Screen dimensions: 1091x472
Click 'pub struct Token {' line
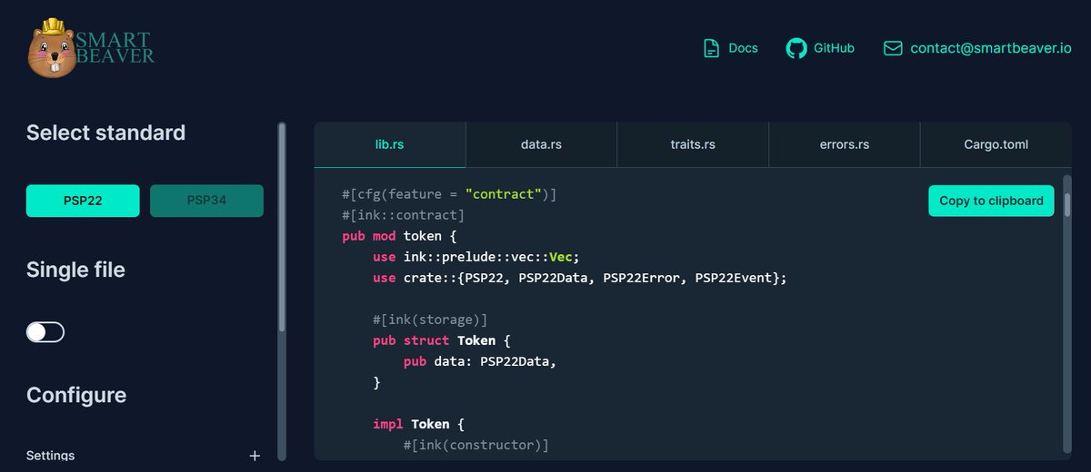click(442, 340)
